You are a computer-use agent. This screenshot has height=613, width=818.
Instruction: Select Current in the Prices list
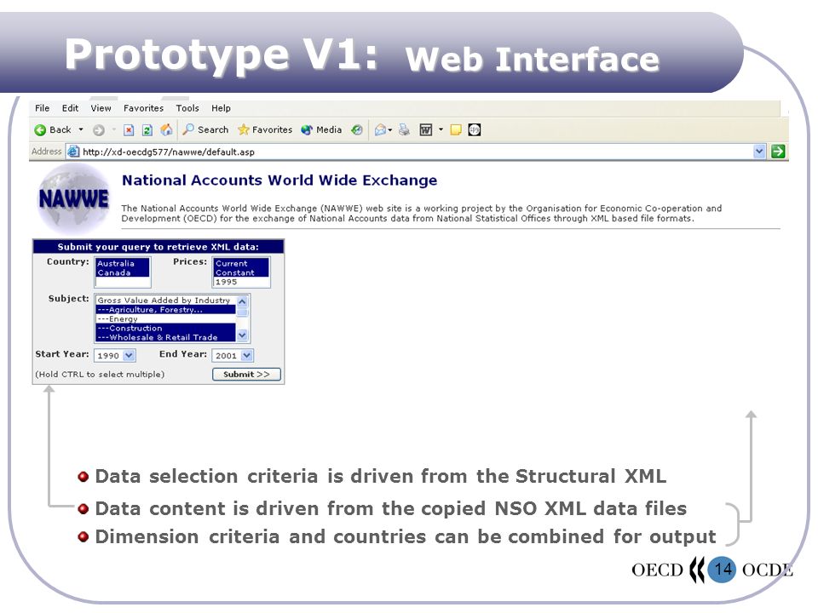tap(241, 263)
